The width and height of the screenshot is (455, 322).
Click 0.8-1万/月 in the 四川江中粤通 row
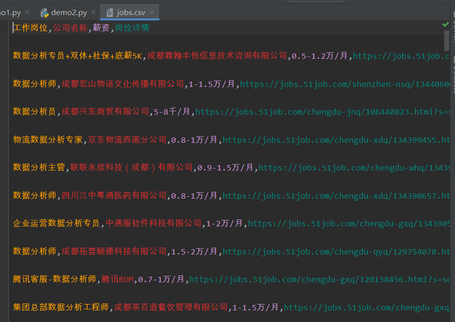pyautogui.click(x=194, y=196)
